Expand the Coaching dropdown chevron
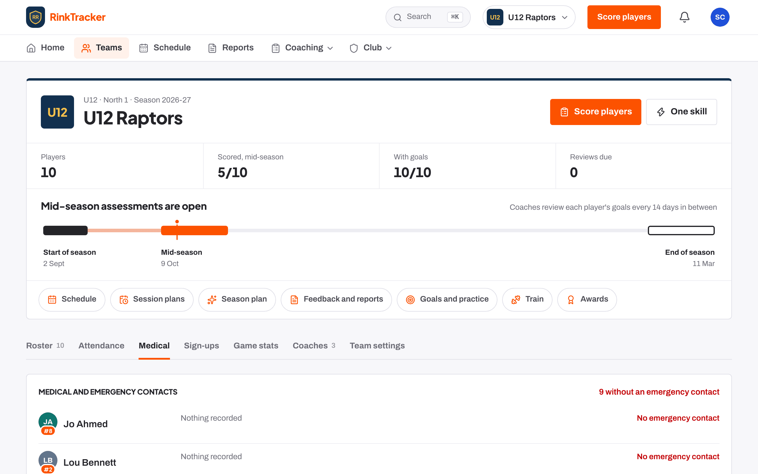The width and height of the screenshot is (758, 474). pos(330,48)
